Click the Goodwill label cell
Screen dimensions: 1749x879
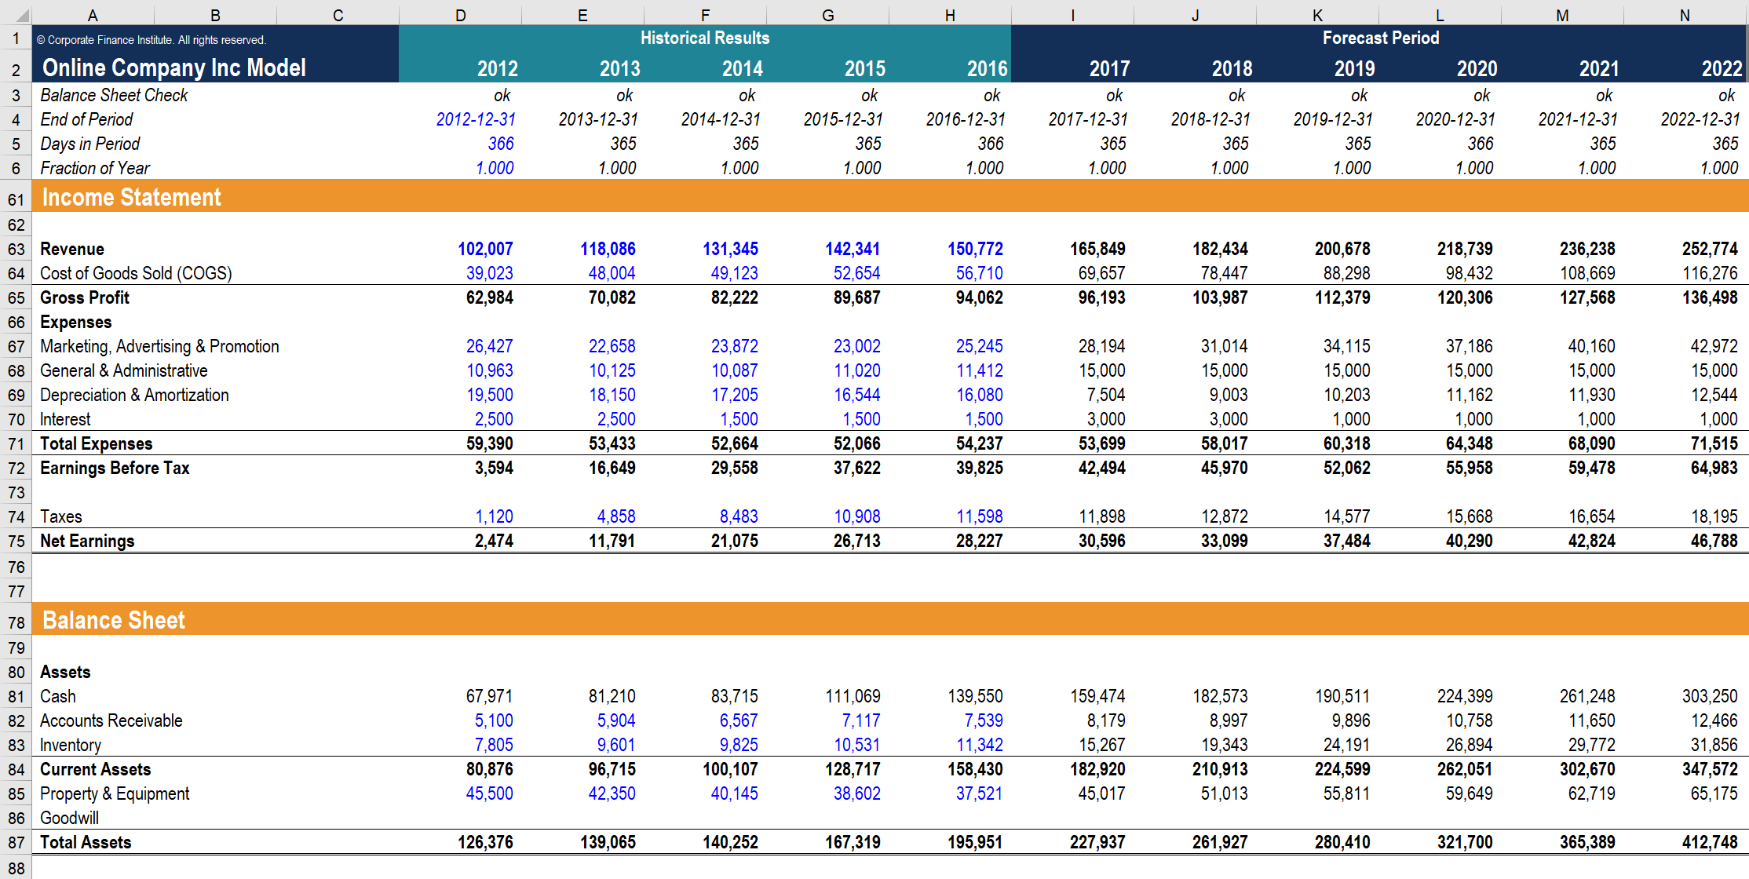69,817
